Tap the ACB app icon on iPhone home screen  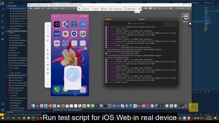(x=57, y=34)
